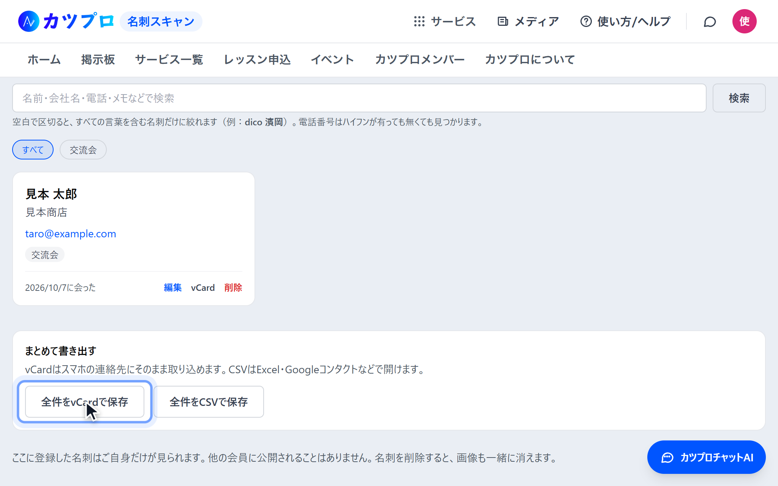Open the メディア menu

[528, 22]
